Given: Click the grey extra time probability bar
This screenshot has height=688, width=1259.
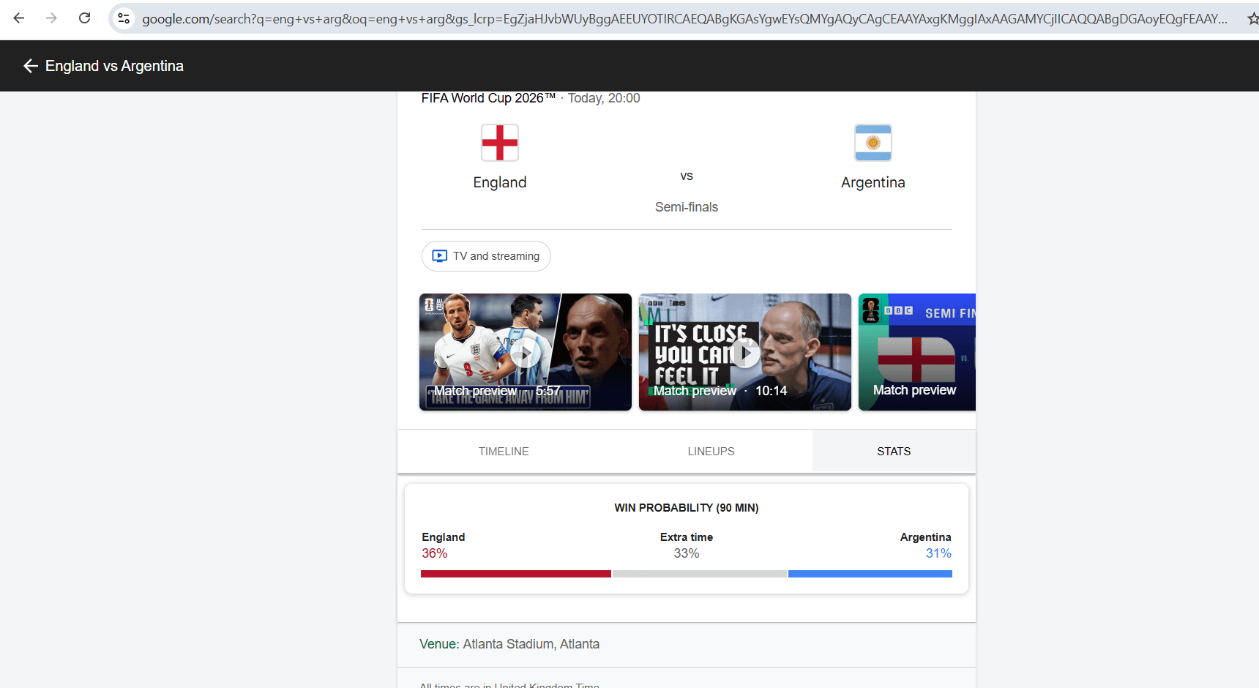Looking at the screenshot, I should (700, 574).
